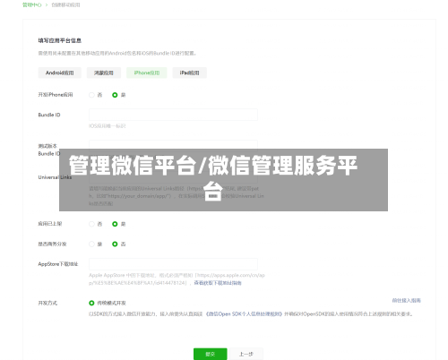Select the 传统模式开发 radio option
Viewport: 448px width, 360px height.
pos(91,303)
